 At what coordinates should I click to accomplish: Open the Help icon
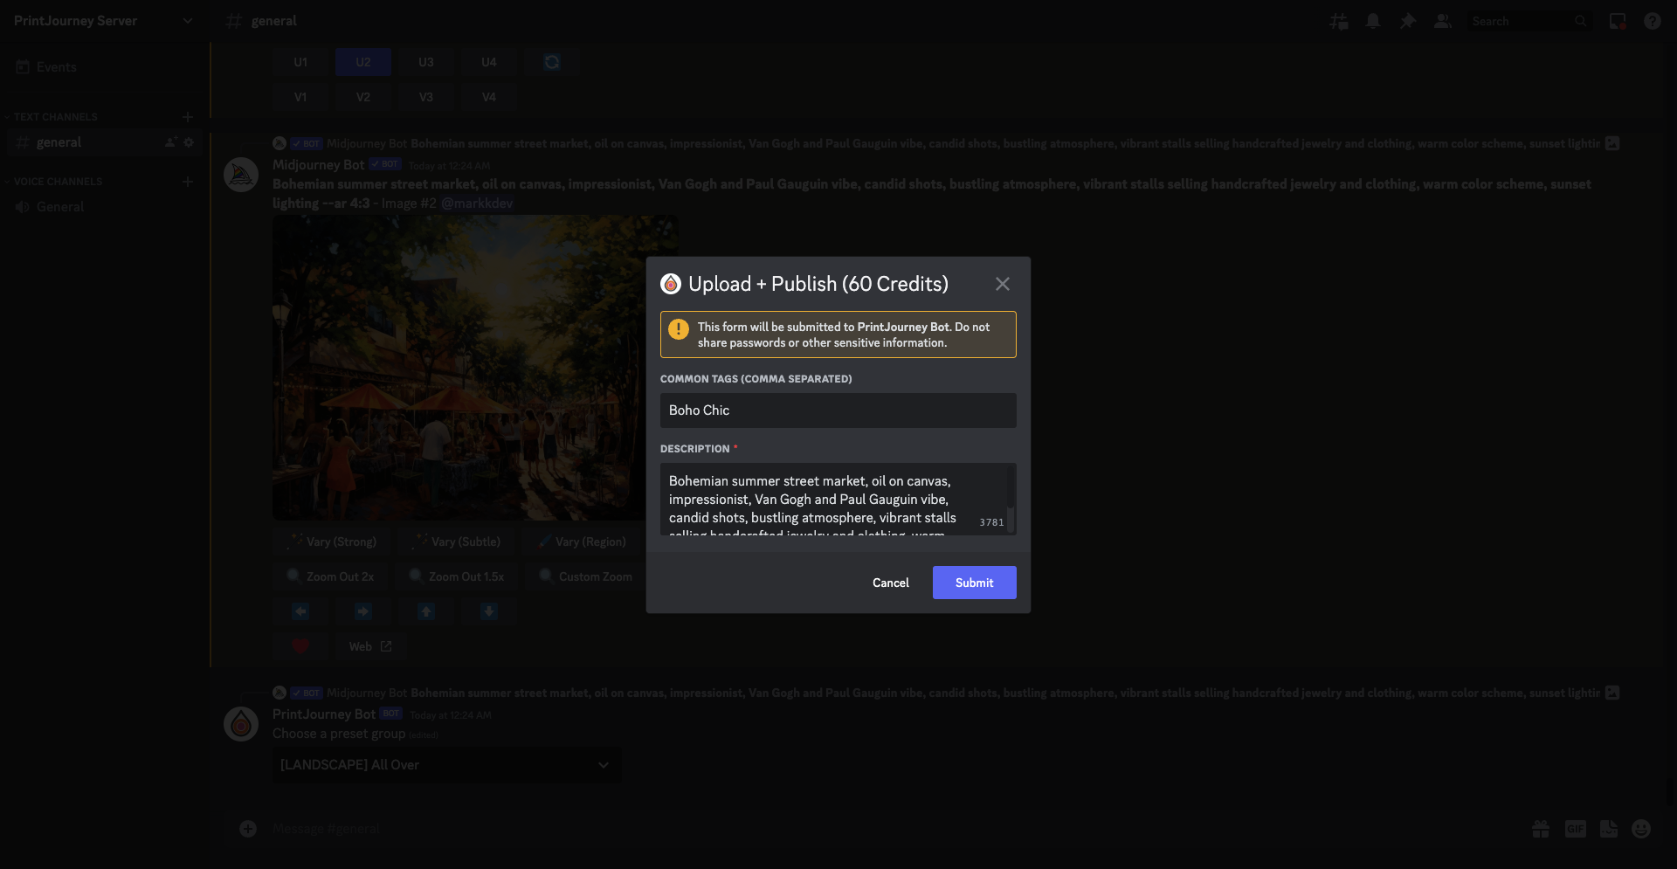pyautogui.click(x=1653, y=21)
